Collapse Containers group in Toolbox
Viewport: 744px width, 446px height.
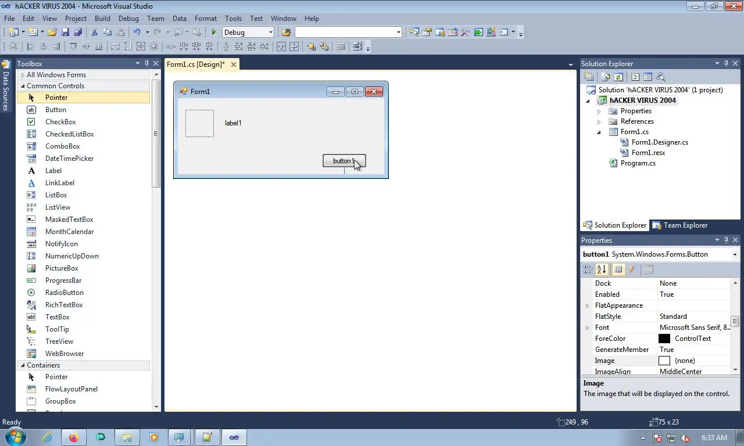pyautogui.click(x=23, y=365)
